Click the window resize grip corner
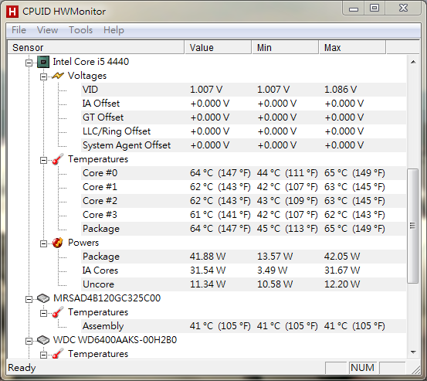 coord(415,369)
